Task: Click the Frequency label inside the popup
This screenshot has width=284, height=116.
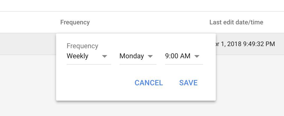Action: pos(82,46)
